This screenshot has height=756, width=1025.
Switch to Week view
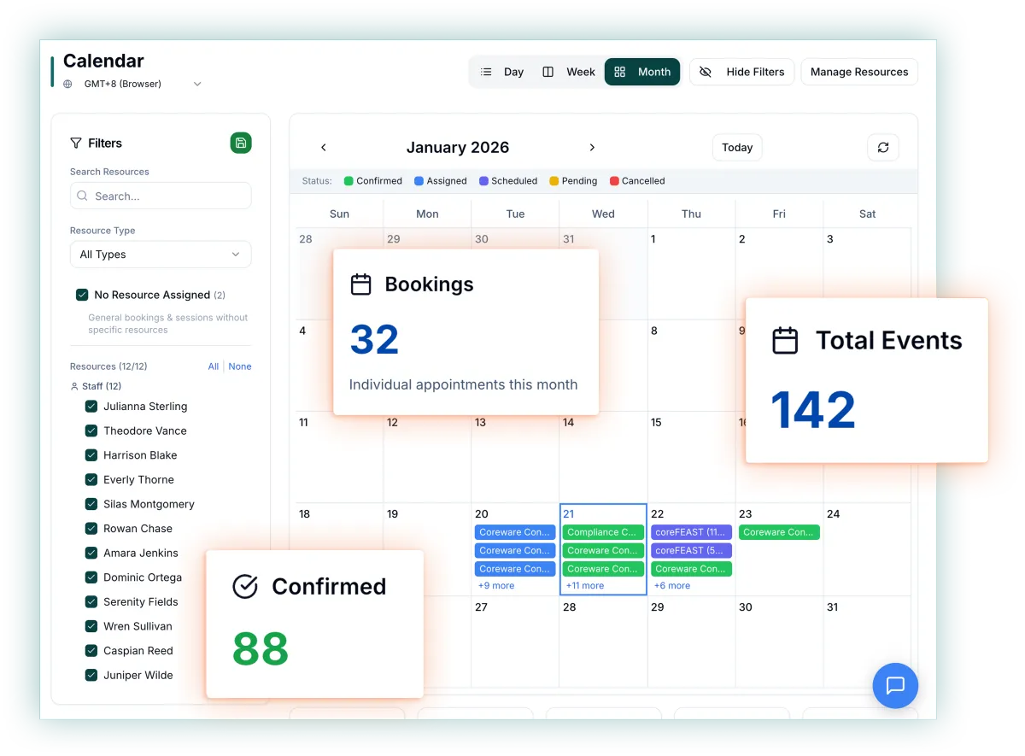(x=569, y=72)
